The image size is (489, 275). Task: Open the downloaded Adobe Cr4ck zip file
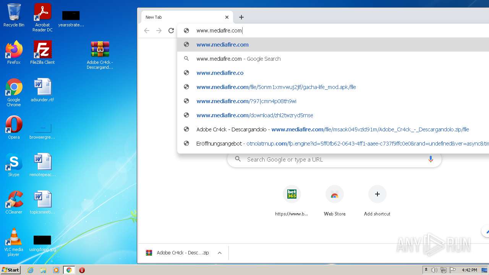click(x=178, y=253)
